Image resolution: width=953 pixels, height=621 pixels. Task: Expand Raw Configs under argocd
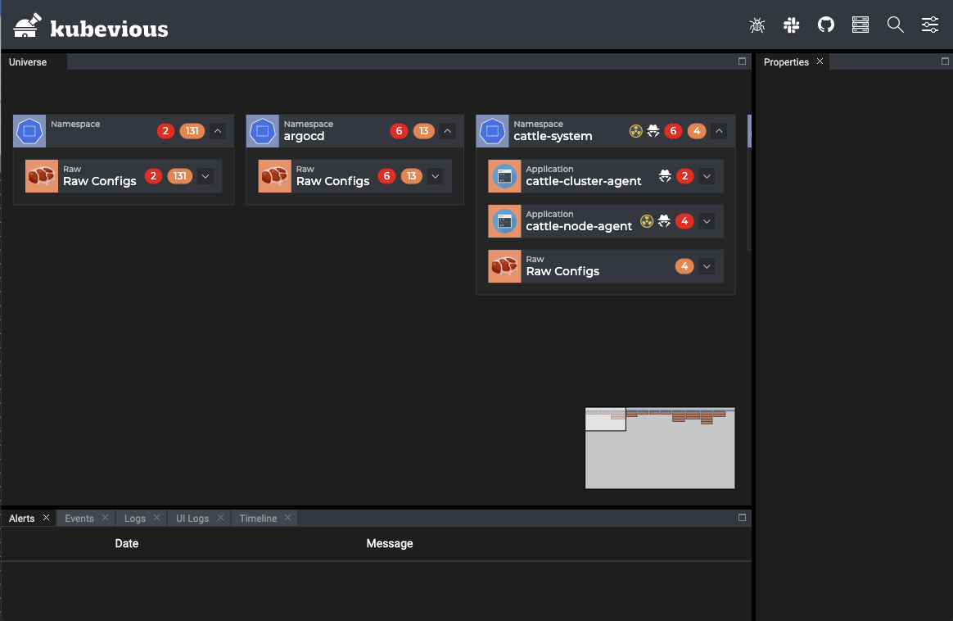click(436, 176)
